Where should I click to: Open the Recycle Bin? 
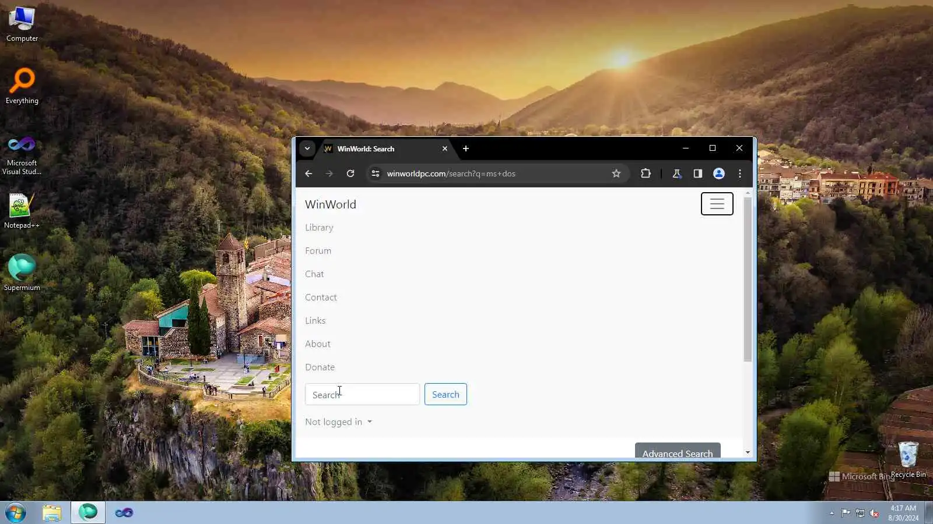click(x=908, y=460)
